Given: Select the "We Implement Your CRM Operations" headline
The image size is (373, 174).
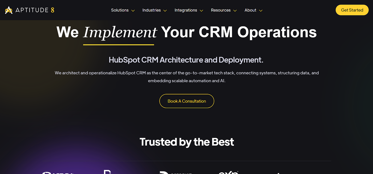Looking at the screenshot, I should (x=186, y=32).
